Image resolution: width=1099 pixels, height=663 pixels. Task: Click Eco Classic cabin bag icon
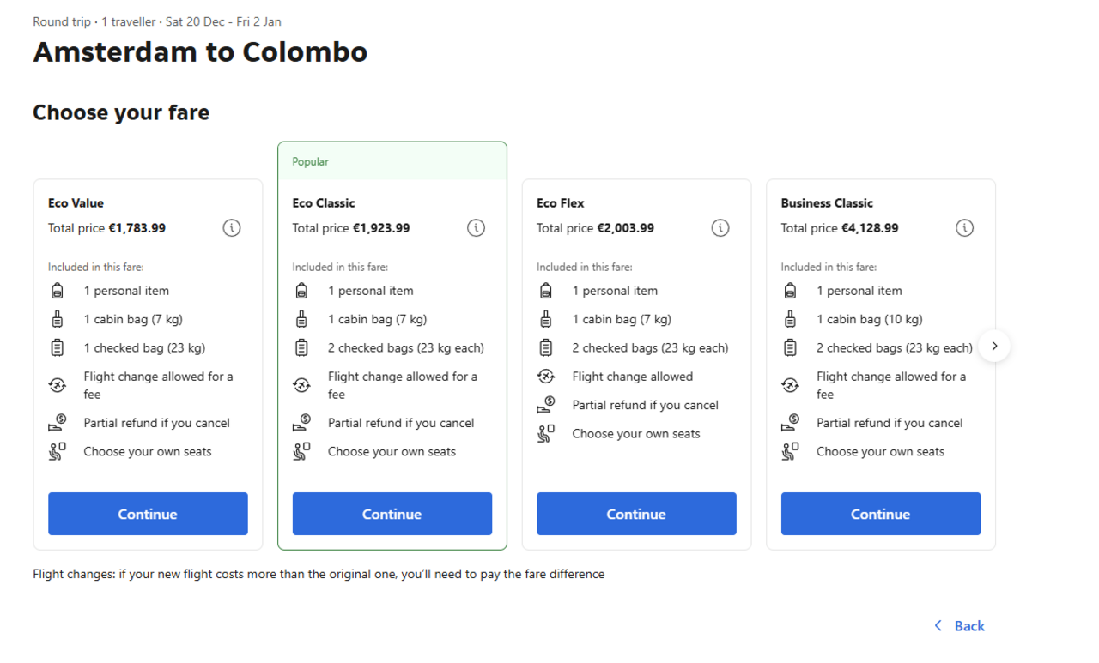(x=301, y=320)
